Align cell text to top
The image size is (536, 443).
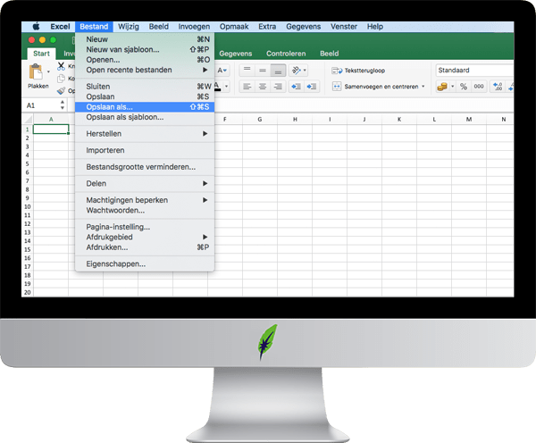(x=247, y=71)
